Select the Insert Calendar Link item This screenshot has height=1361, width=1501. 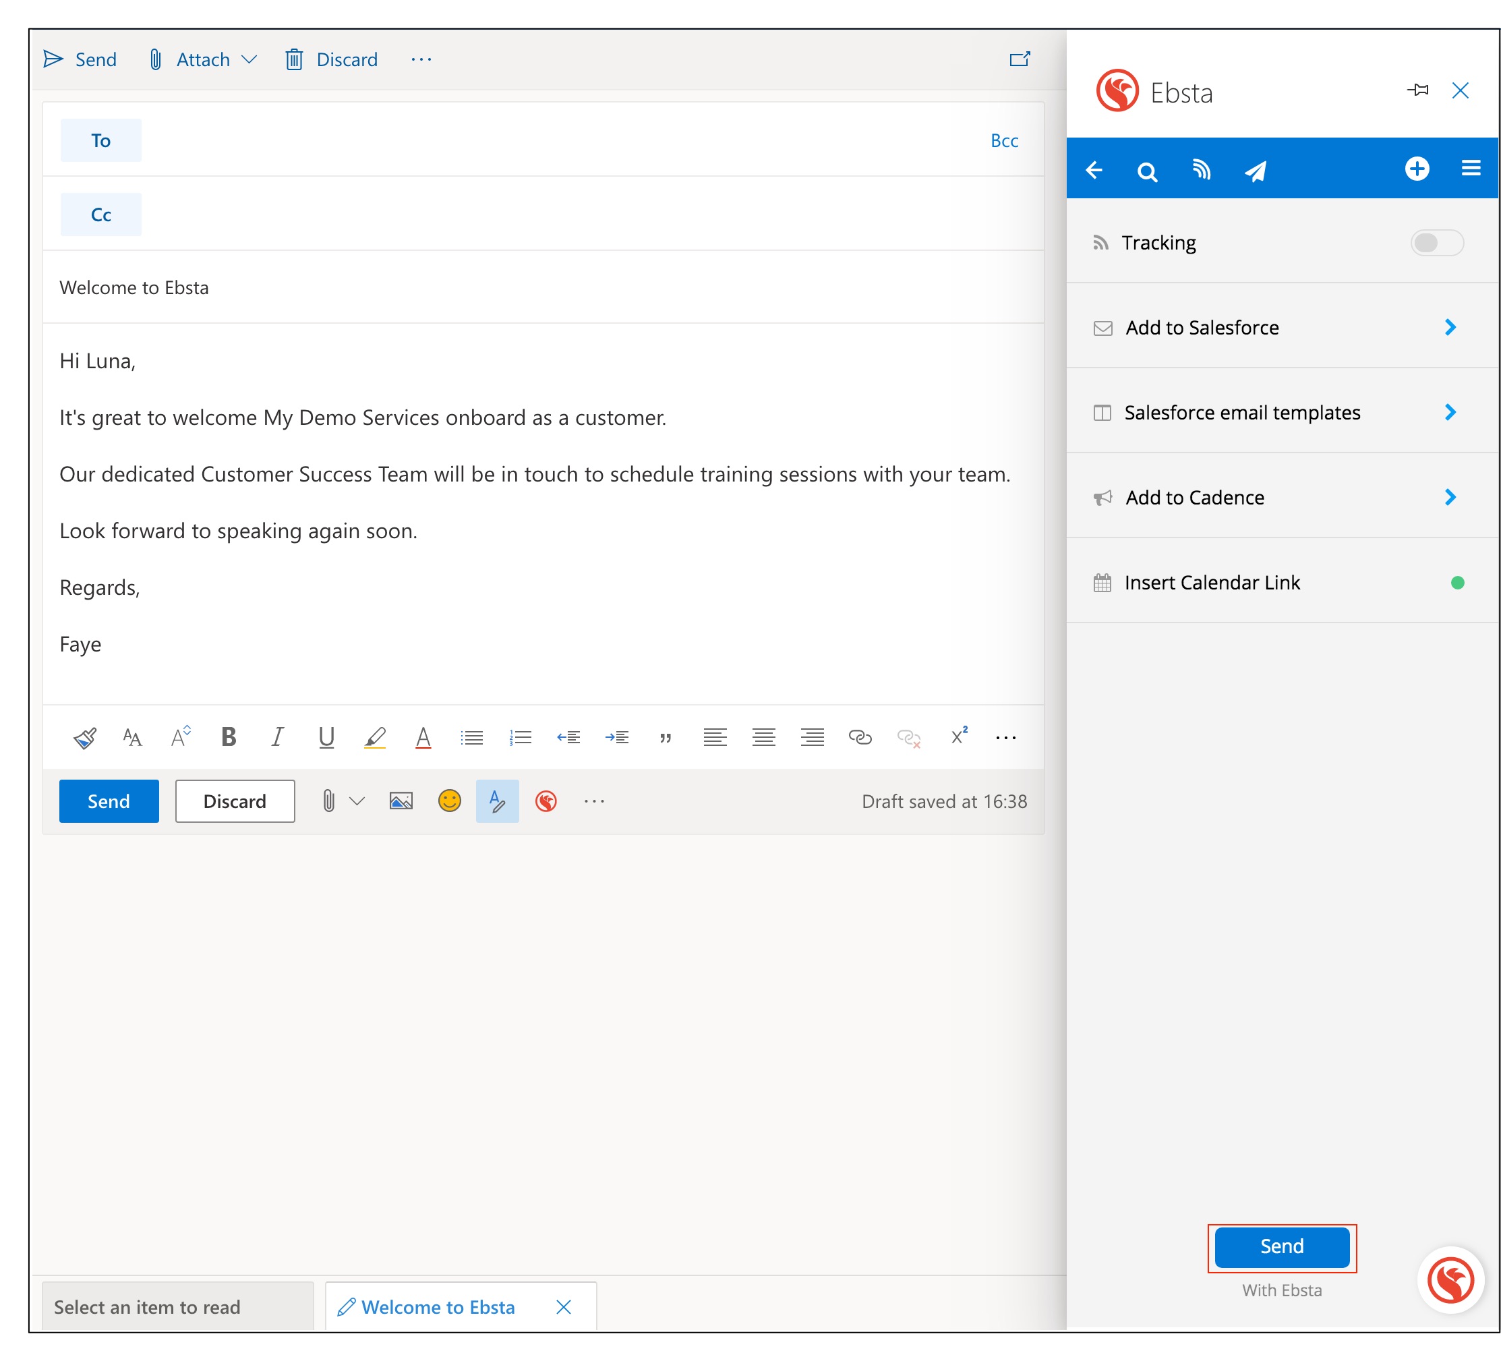pos(1211,582)
